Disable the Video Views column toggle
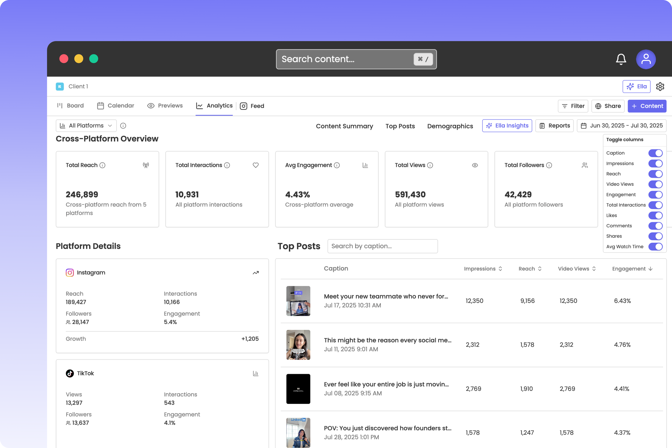672x448 pixels. [x=655, y=184]
